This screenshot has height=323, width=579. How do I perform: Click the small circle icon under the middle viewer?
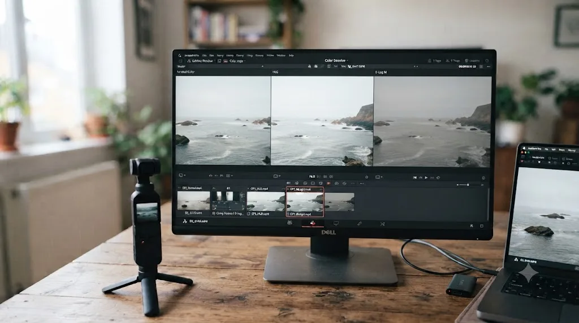tap(366, 177)
